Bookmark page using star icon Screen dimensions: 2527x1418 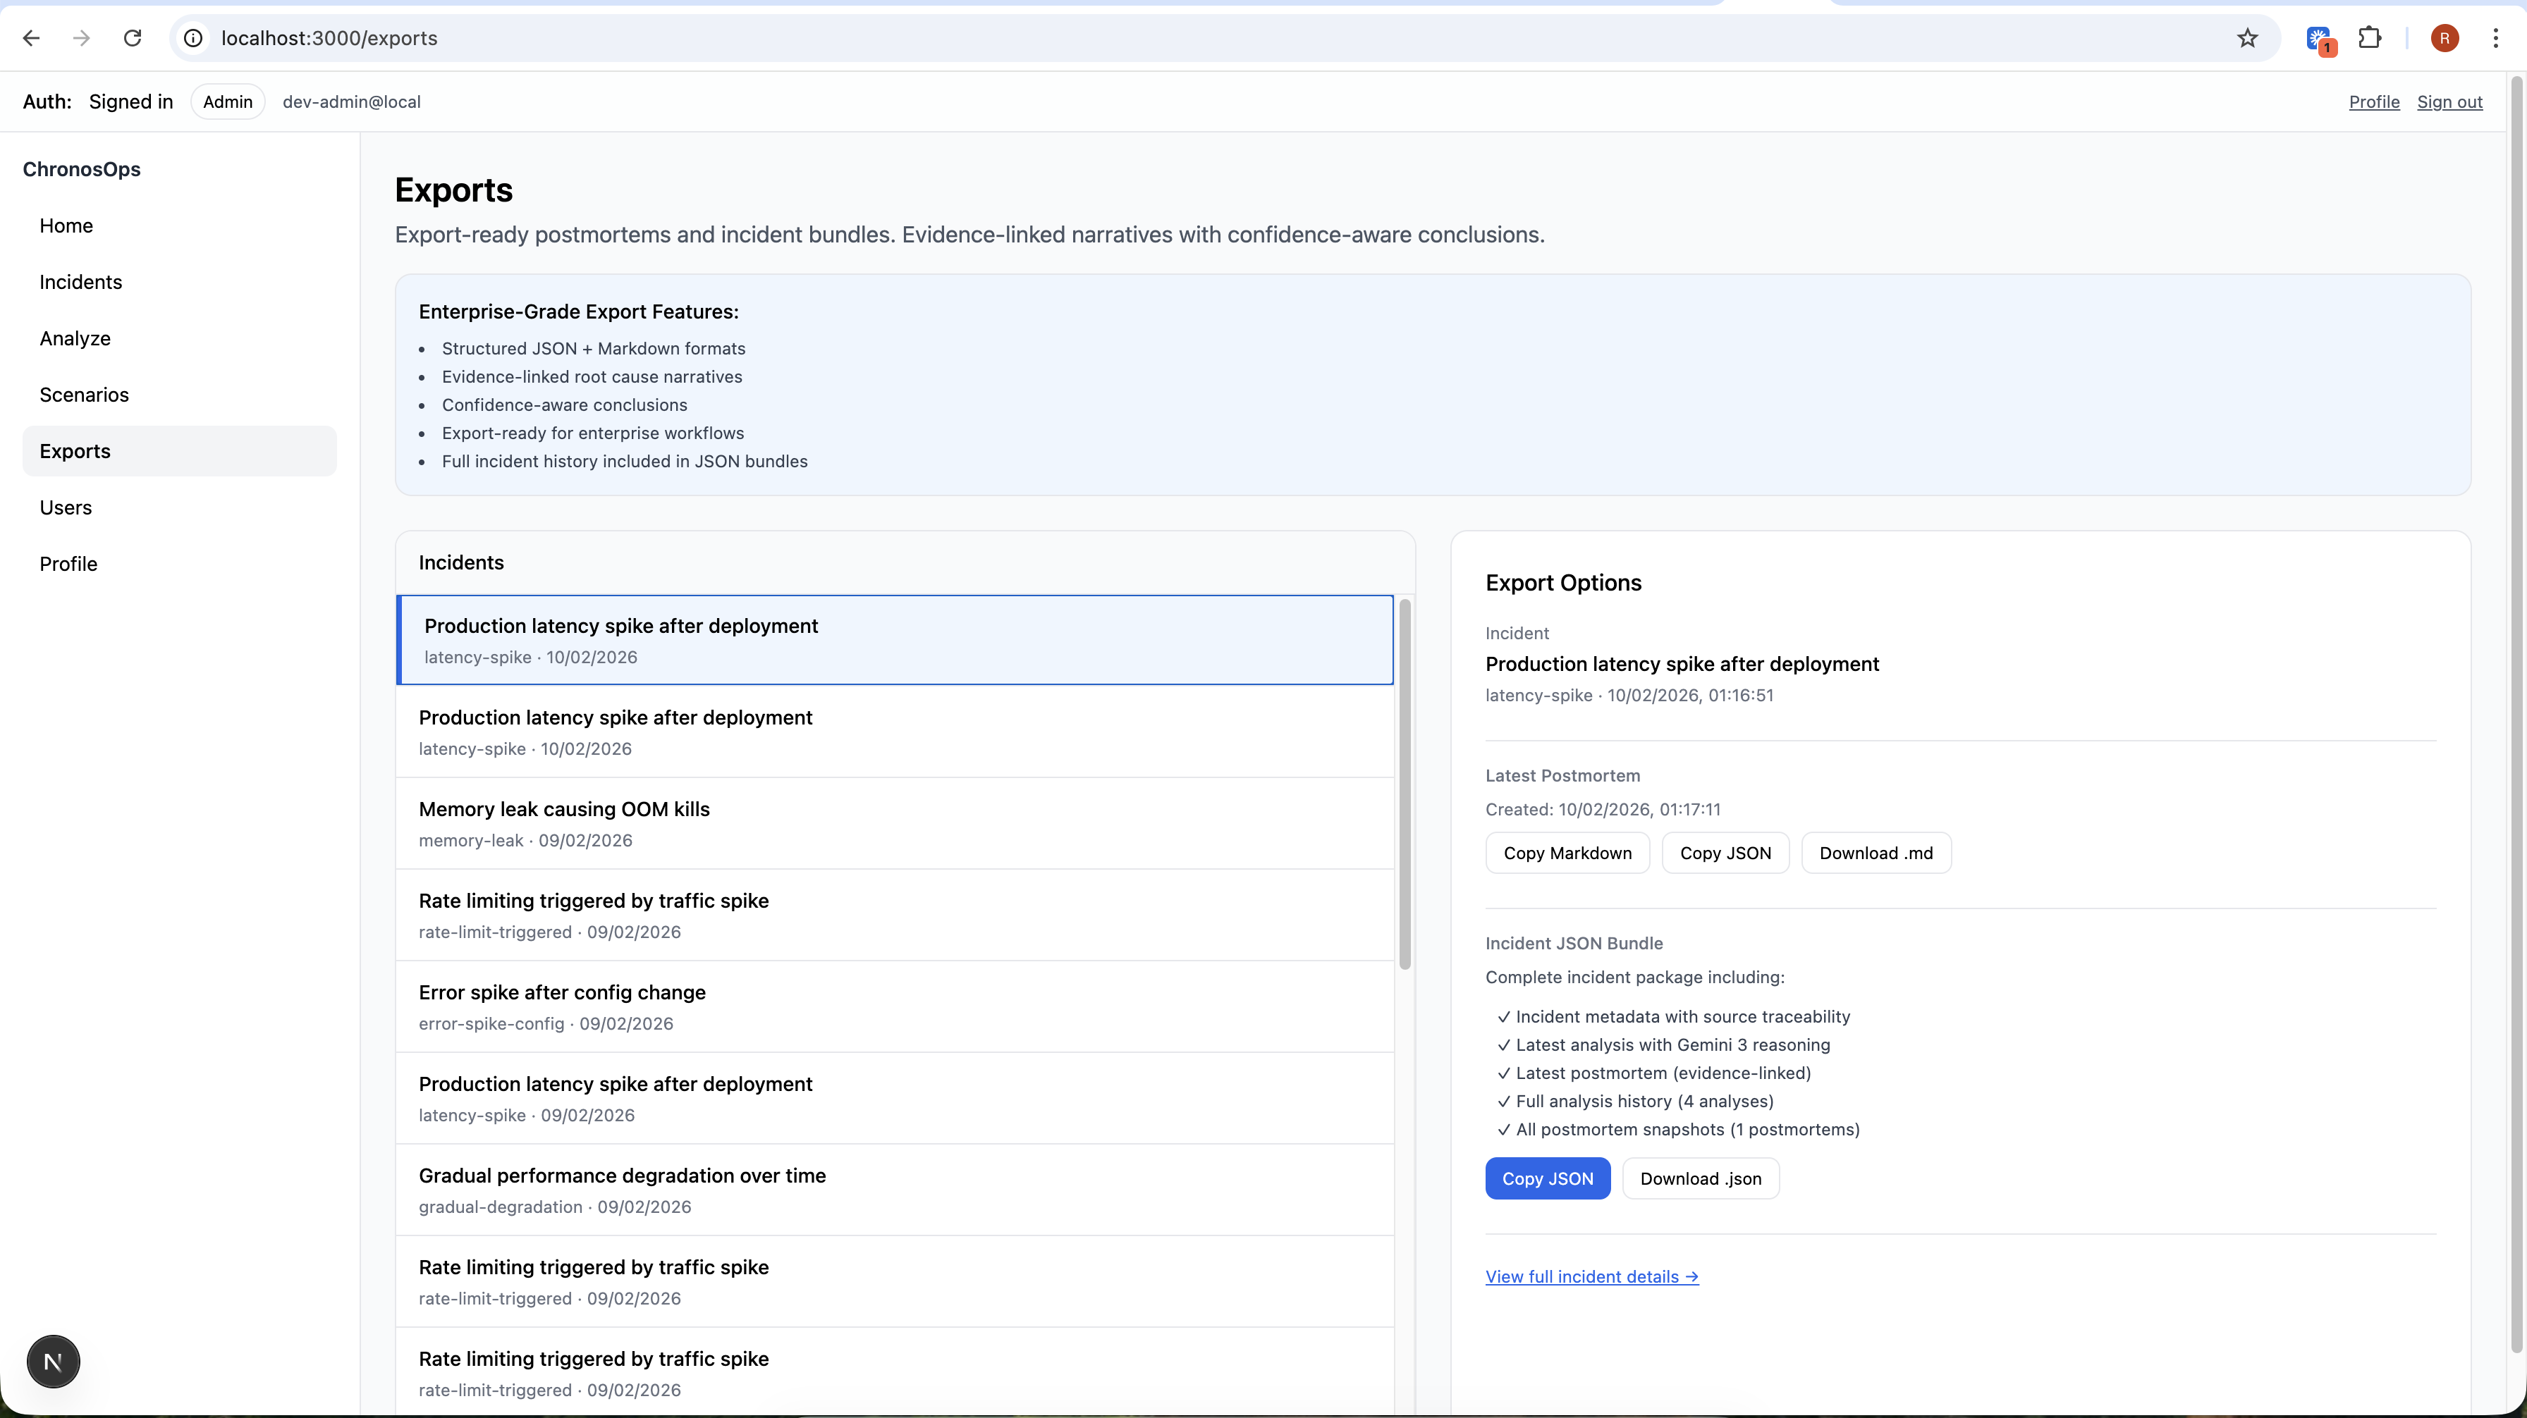(x=2247, y=38)
